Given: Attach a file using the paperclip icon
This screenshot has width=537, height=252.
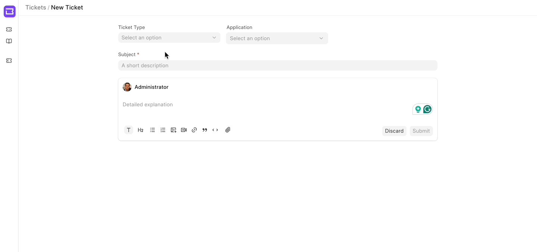Looking at the screenshot, I should pyautogui.click(x=228, y=130).
